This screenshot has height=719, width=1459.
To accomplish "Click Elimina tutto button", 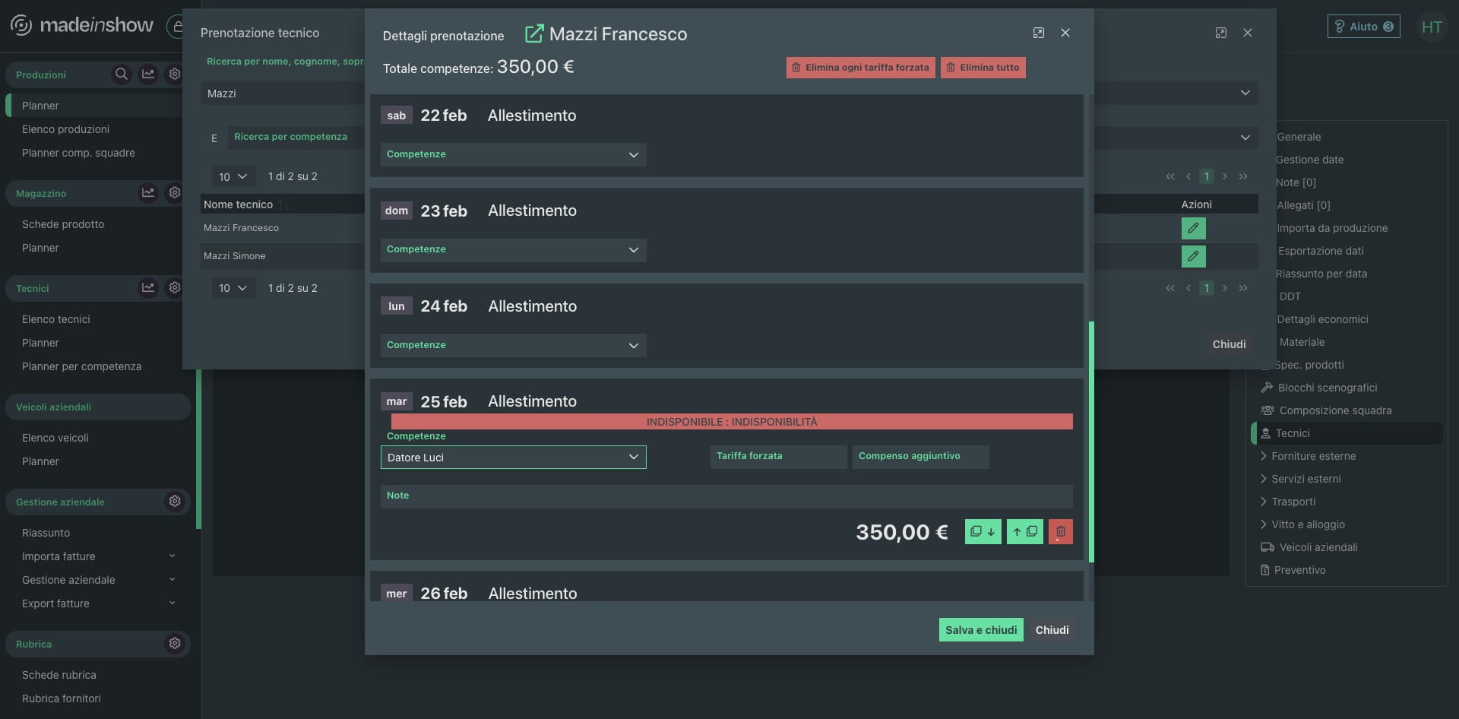I will coord(983,68).
